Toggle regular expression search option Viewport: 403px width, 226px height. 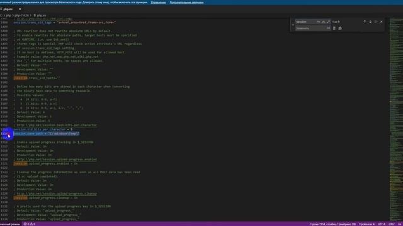(x=328, y=22)
